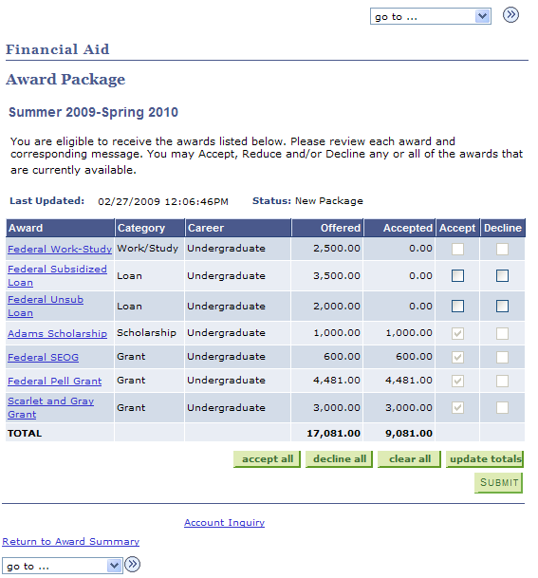538x578 pixels.
Task: Click total accepted amount 9,081.00
Action: click(x=409, y=433)
